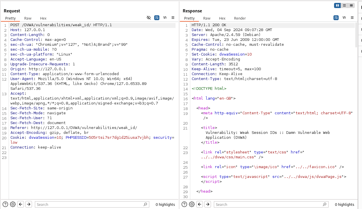The width and height of the screenshot is (362, 209).
Task: Click the 'Upgrade-Insecure-Requests: 1' header
Action: (x=43, y=64)
